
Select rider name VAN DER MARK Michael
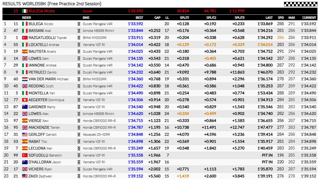[x=49, y=79]
